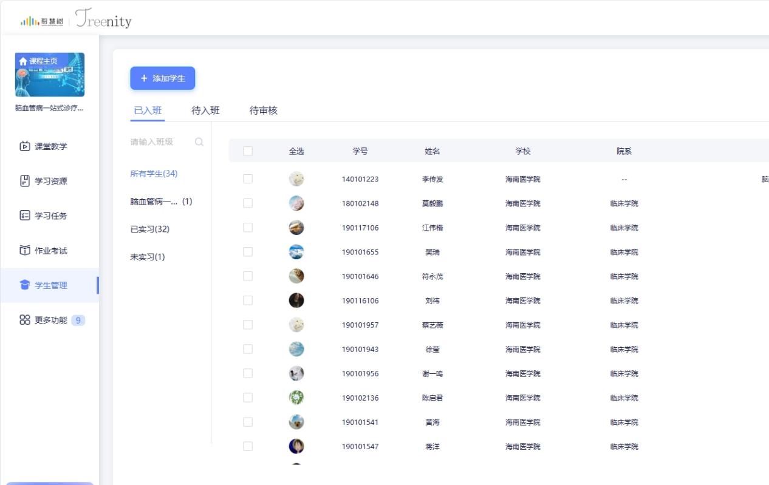Screen dimensions: 769x485
Task: Click the 添加学生 button
Action: coord(162,78)
